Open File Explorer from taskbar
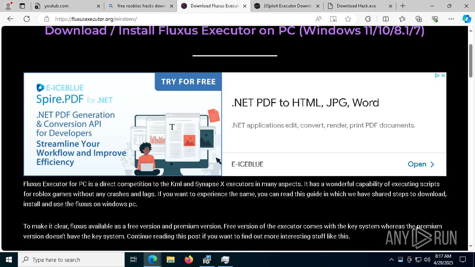Image resolution: width=475 pixels, height=267 pixels. pyautogui.click(x=170, y=260)
